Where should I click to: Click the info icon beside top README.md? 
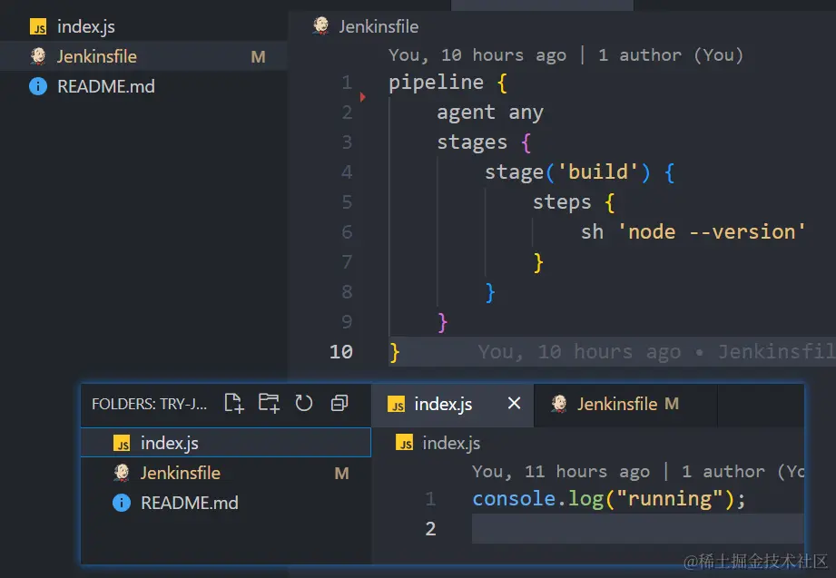[38, 86]
